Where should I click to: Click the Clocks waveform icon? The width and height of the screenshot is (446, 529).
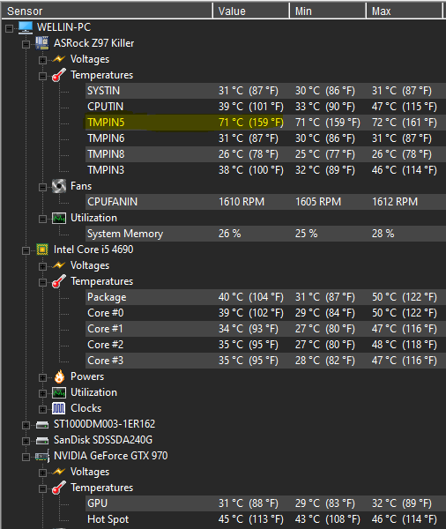59,408
